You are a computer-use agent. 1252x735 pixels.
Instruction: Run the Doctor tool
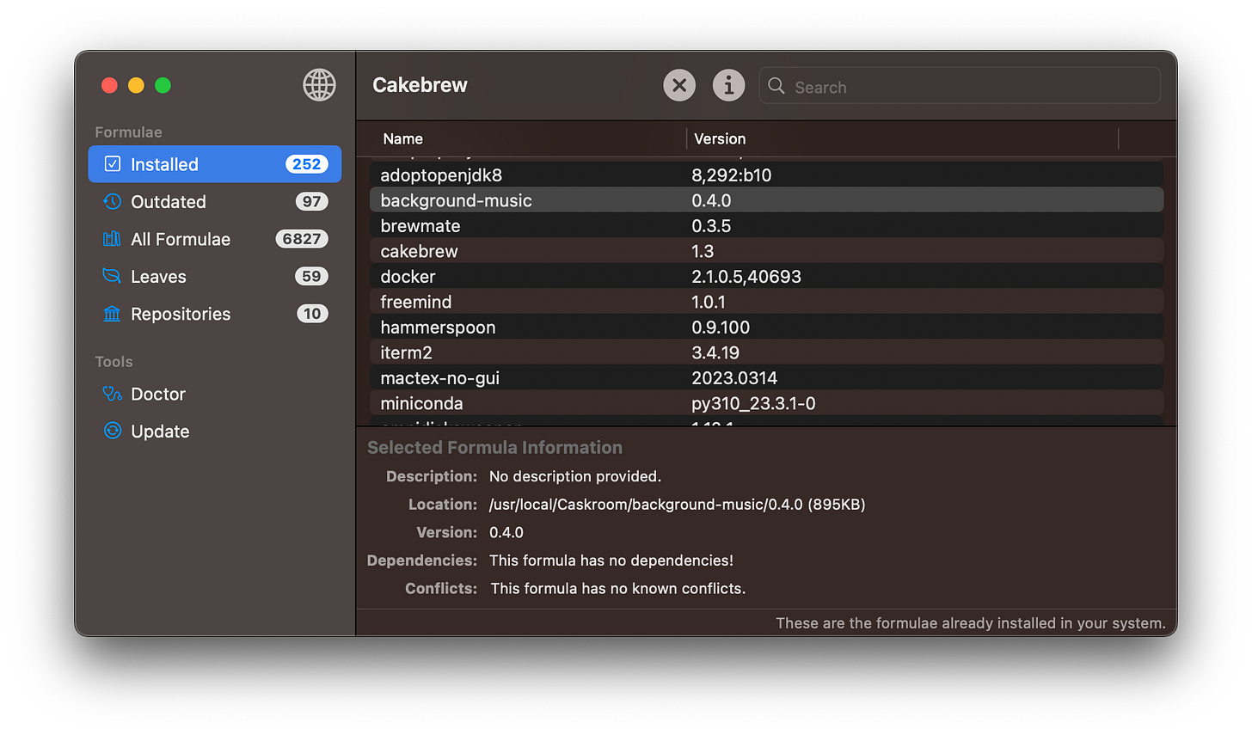(x=215, y=394)
